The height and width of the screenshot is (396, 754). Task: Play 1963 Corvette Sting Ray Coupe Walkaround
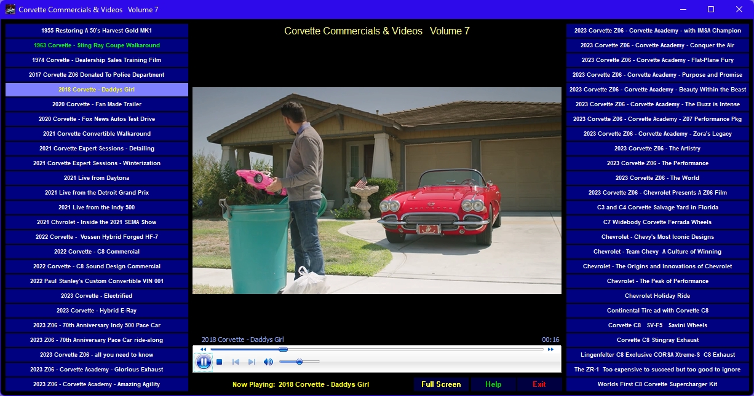(x=97, y=45)
